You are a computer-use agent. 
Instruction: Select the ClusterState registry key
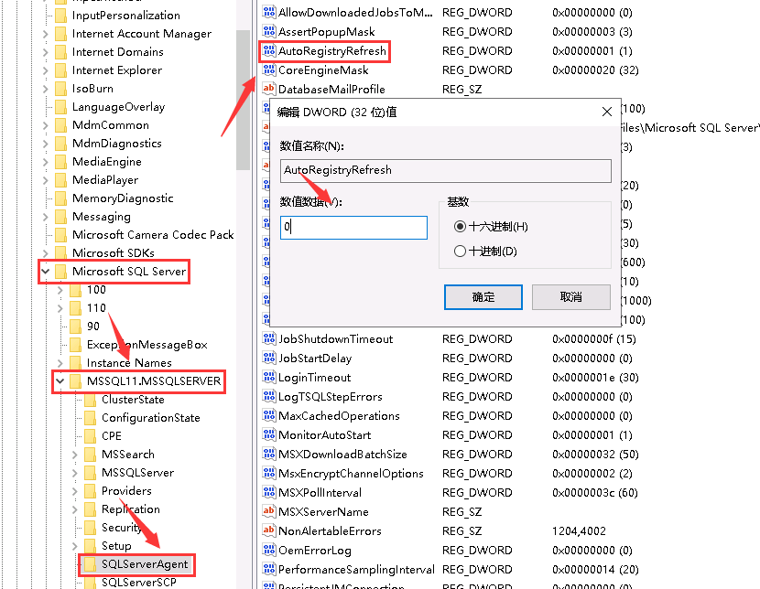133,400
